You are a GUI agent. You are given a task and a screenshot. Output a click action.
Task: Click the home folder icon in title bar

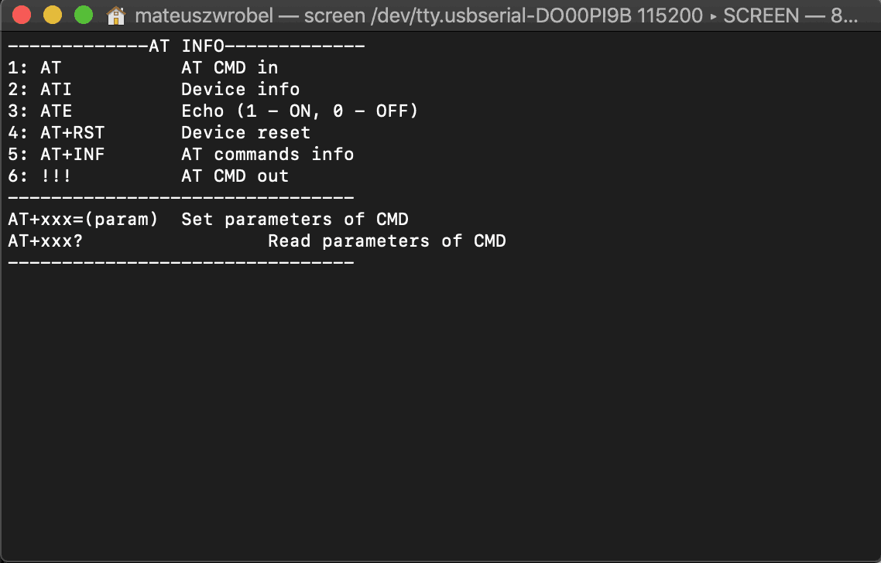pos(116,15)
